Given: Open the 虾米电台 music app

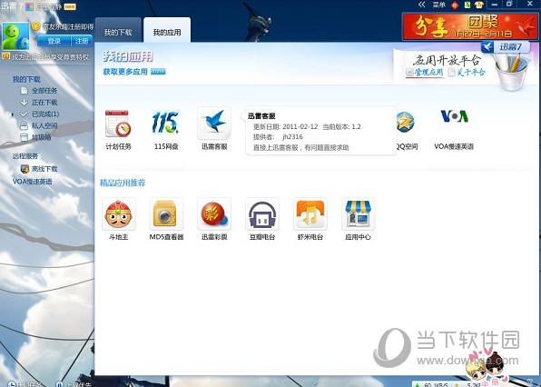Looking at the screenshot, I should pos(310,214).
